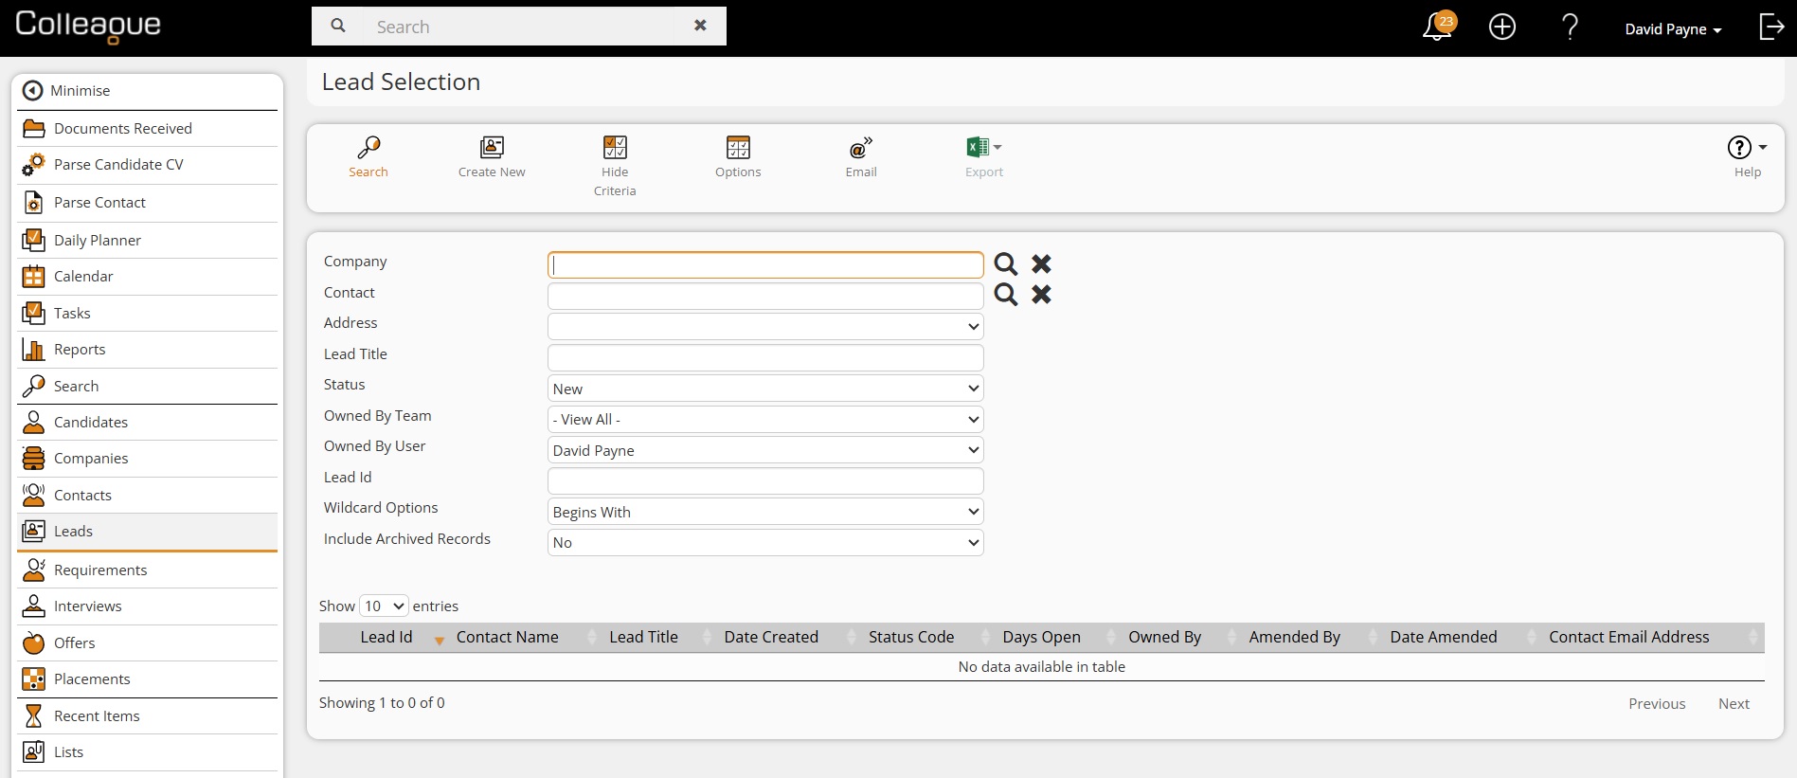1797x778 pixels.
Task: Click the Search magnifier toolbar icon
Action: tap(368, 148)
